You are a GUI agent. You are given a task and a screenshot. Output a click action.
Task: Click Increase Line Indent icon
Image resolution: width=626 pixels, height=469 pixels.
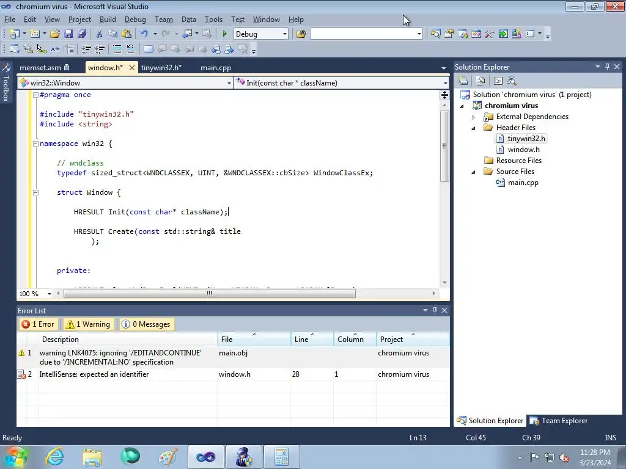pyautogui.click(x=100, y=49)
